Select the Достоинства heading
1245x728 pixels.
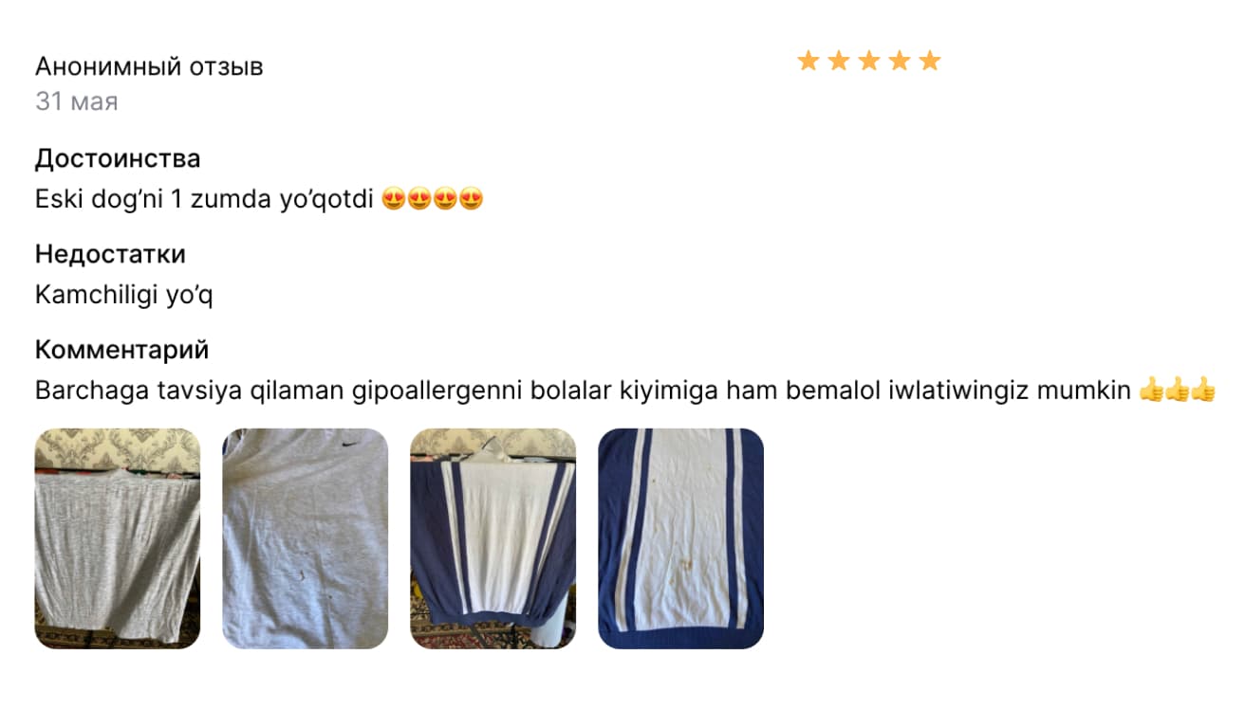click(118, 158)
